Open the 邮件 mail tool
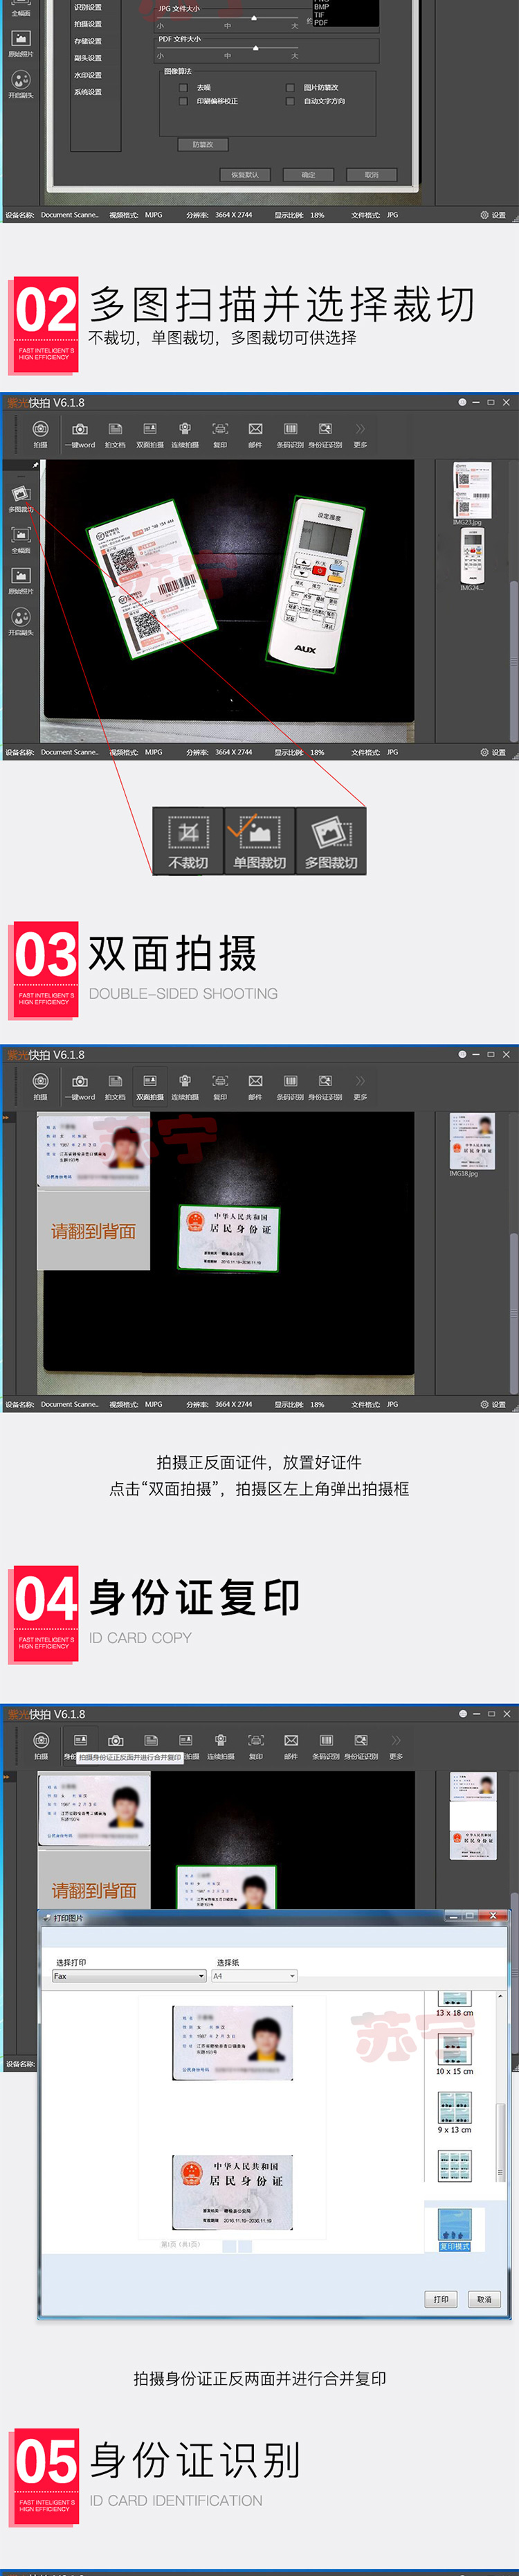This screenshot has height=2576, width=519. [255, 432]
